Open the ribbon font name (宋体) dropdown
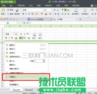Viewport: 97px width, 94px height. pos(43,10)
